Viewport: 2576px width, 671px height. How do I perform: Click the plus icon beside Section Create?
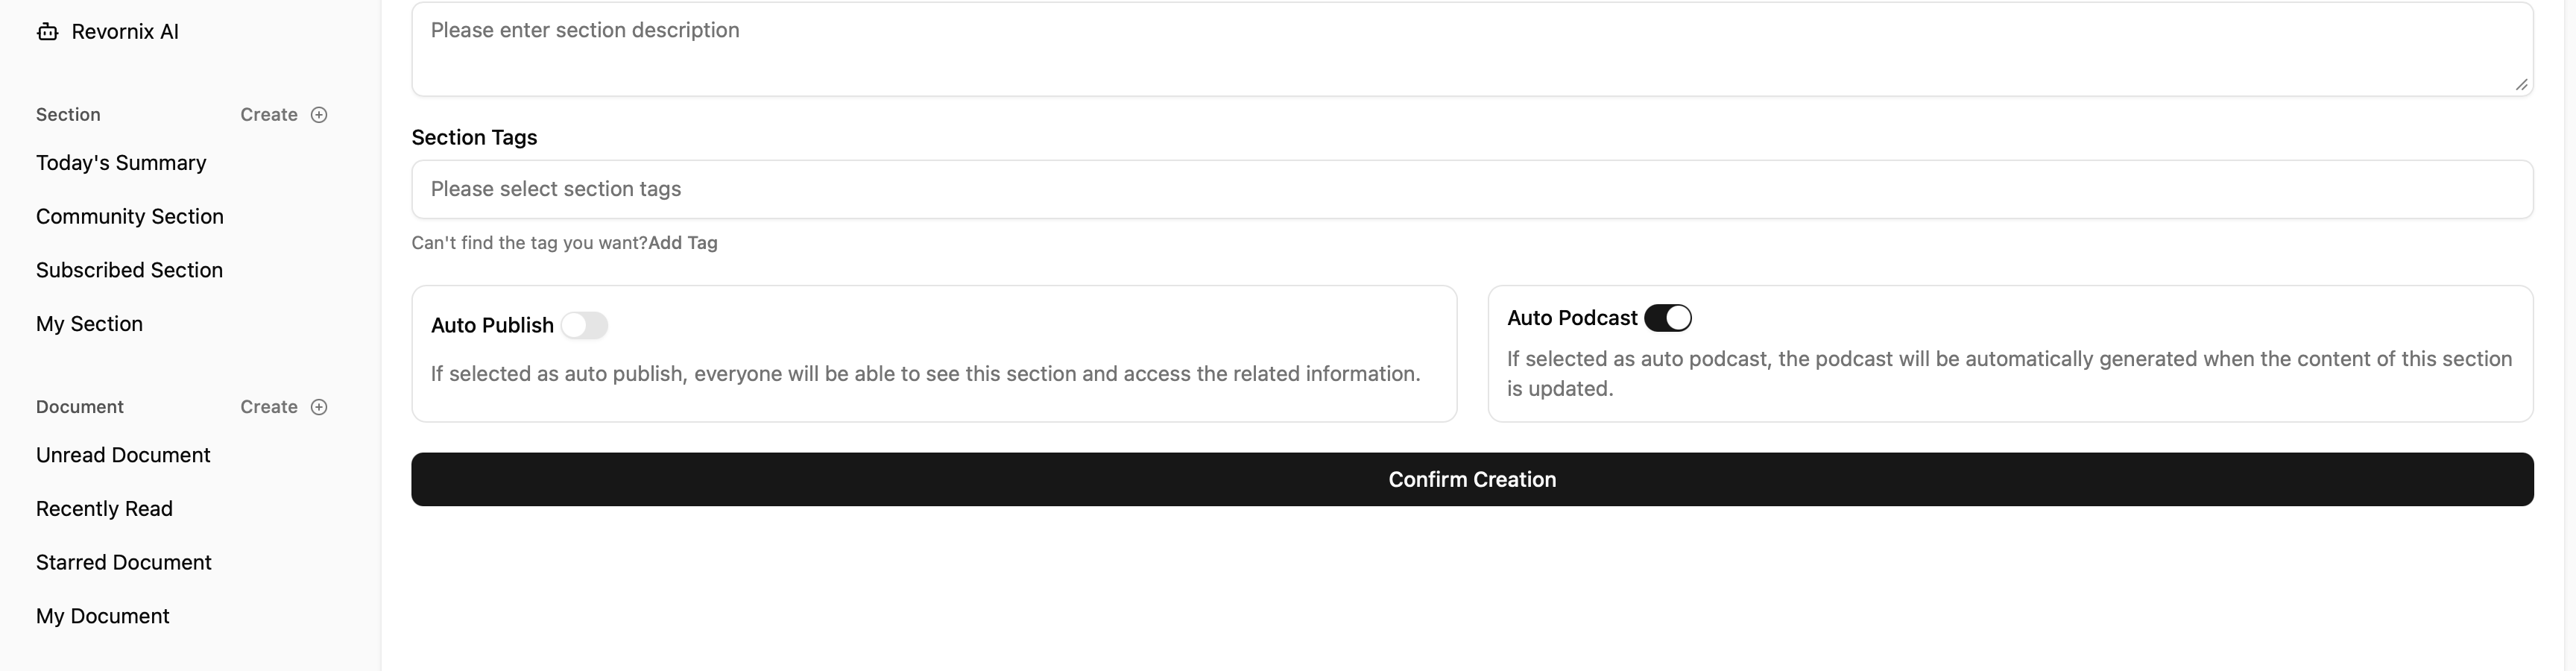319,115
